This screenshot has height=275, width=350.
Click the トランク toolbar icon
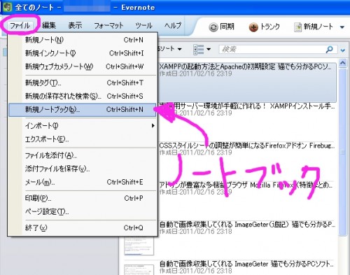point(253,27)
